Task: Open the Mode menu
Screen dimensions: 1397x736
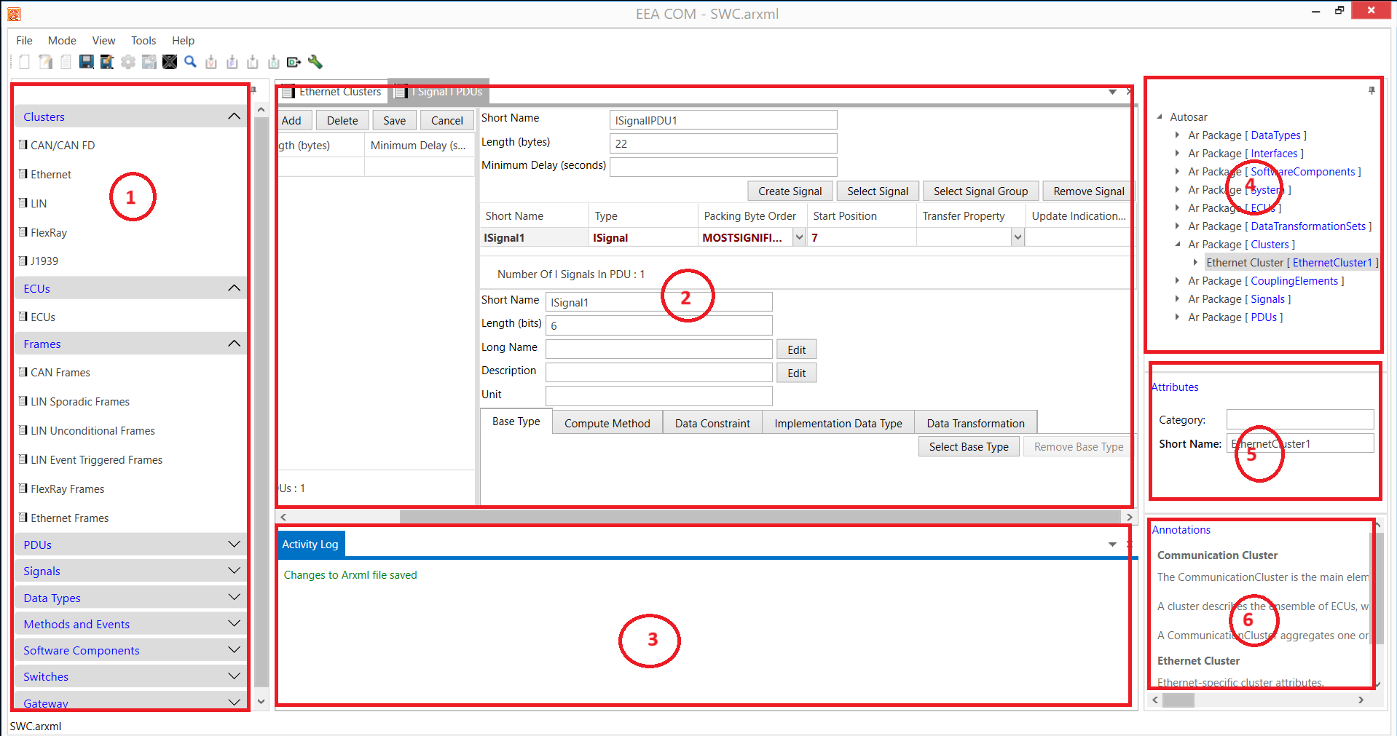Action: click(x=62, y=41)
